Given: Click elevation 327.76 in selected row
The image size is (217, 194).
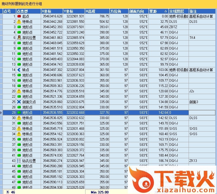Looking at the screenshot, I should (x=97, y=113).
